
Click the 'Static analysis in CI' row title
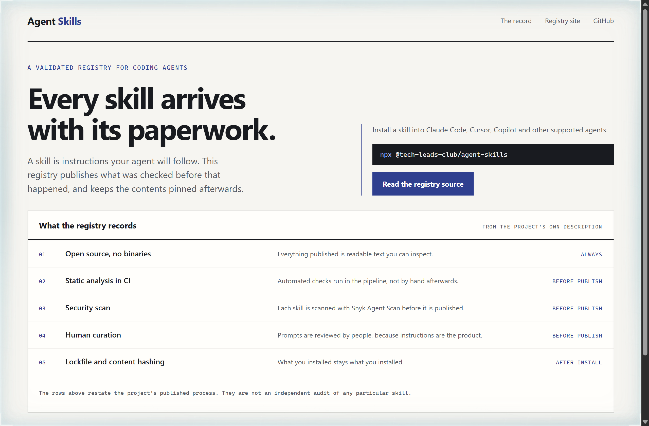point(98,281)
